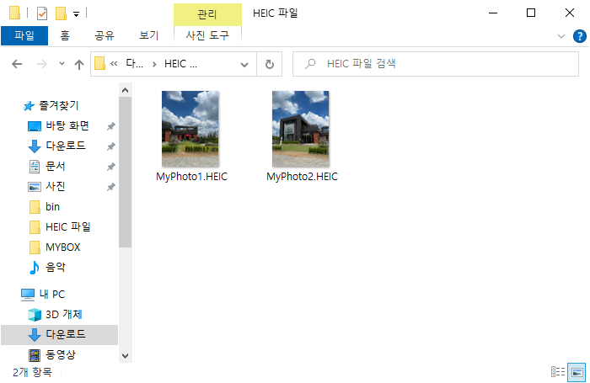Viewport: 590px width, 383px height.
Task: Open 3D 개체 under 내 PC
Action: coord(63,314)
